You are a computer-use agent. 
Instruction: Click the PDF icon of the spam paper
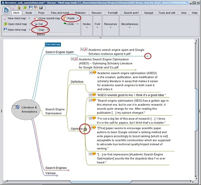(x=86, y=49)
